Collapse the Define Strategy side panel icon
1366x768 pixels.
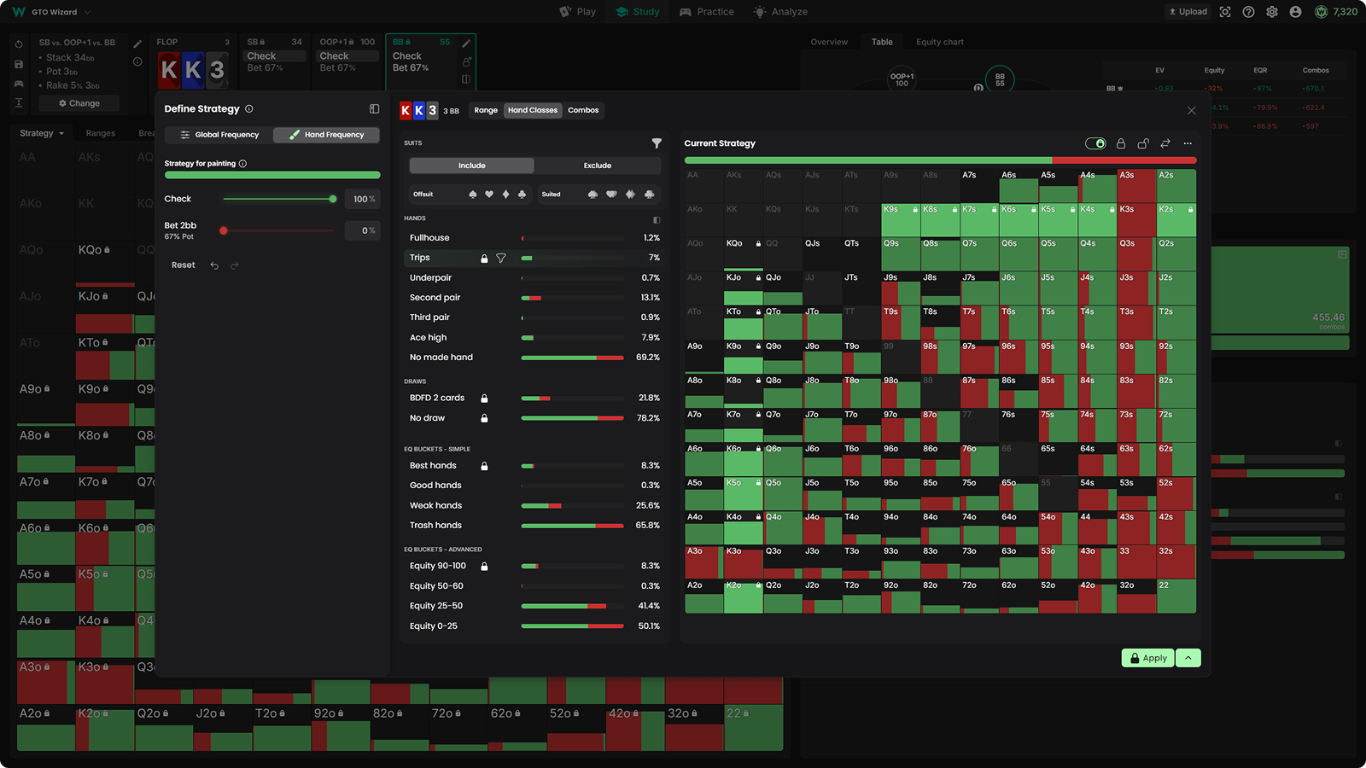point(374,109)
